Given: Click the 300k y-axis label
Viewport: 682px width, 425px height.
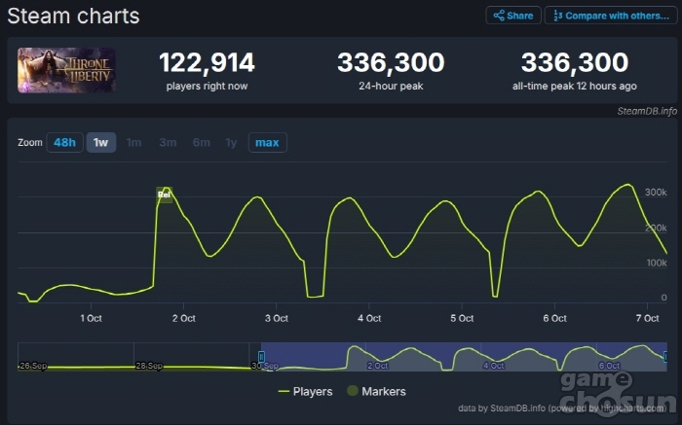Looking at the screenshot, I should (x=656, y=193).
